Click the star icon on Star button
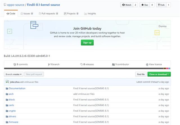This screenshot has height=125, width=180. point(143,5)
